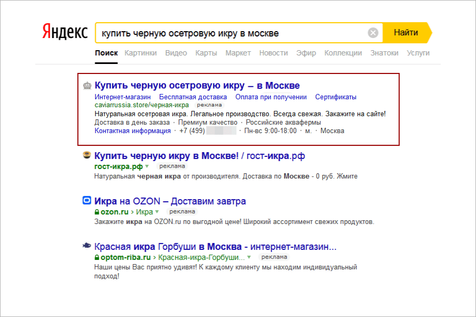This screenshot has height=317, width=476.
Task: Click the lock icon next to optom-riba.ru
Action: [97, 257]
